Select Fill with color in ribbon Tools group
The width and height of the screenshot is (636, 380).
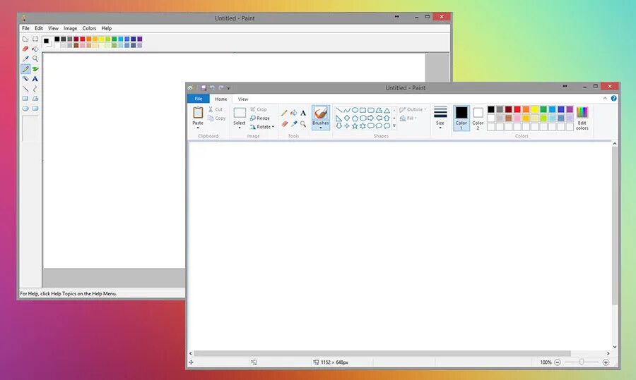[294, 113]
